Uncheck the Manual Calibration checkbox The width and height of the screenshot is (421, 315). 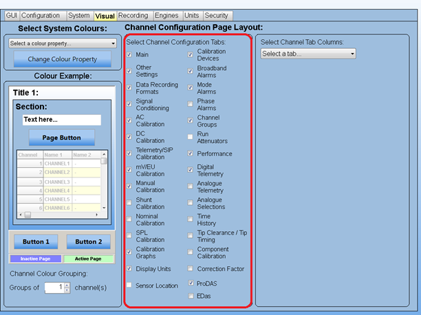coord(129,186)
